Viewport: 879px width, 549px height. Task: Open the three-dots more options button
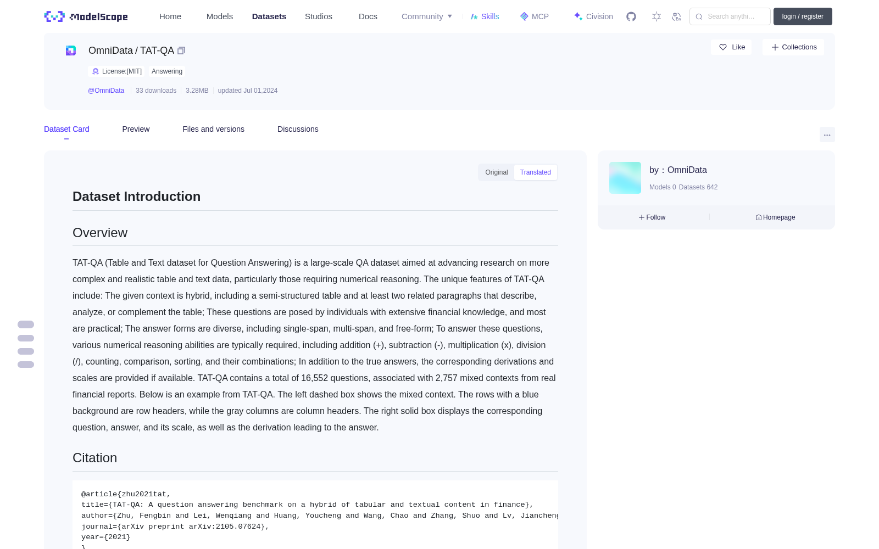point(827,135)
